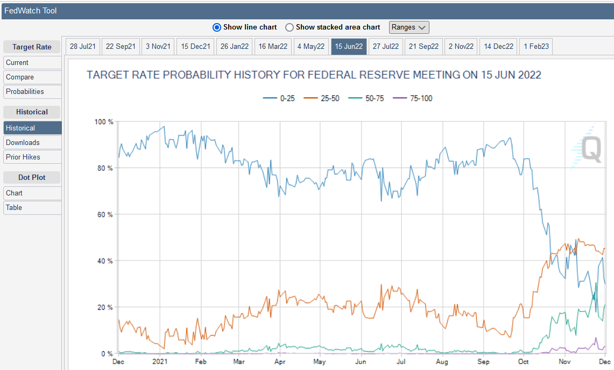Viewport: 614px width, 370px height.
Task: Select the Show line chart radio button
Action: click(x=217, y=27)
